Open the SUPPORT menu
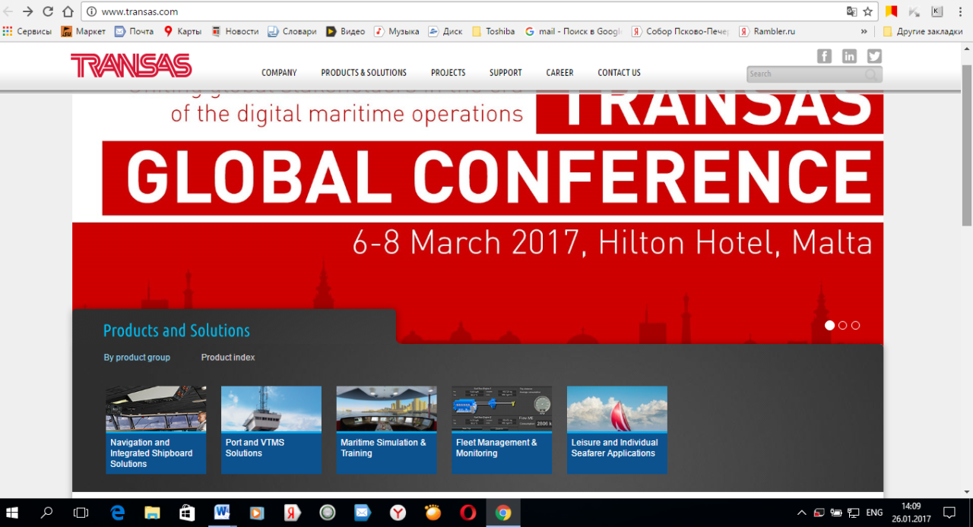This screenshot has width=973, height=527. click(x=506, y=73)
